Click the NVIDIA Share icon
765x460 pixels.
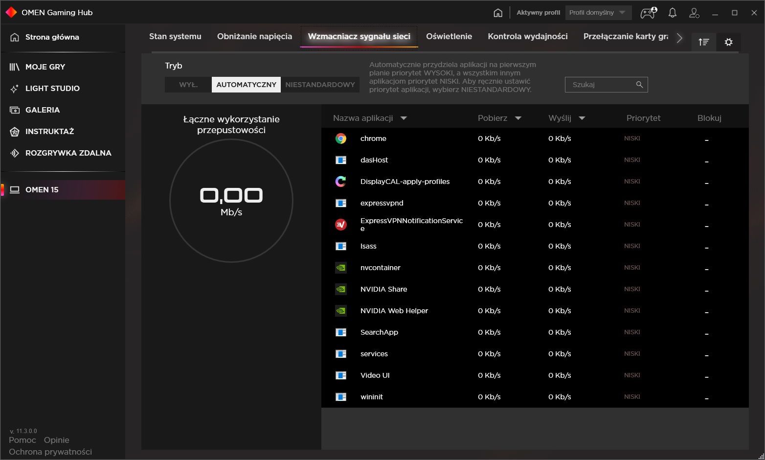[341, 289]
